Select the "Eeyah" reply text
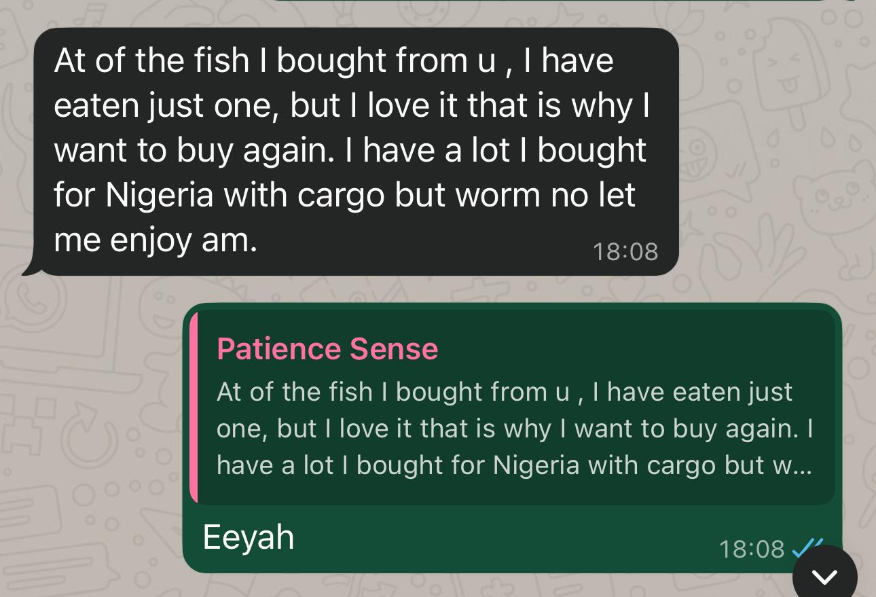The image size is (876, 597). [249, 538]
